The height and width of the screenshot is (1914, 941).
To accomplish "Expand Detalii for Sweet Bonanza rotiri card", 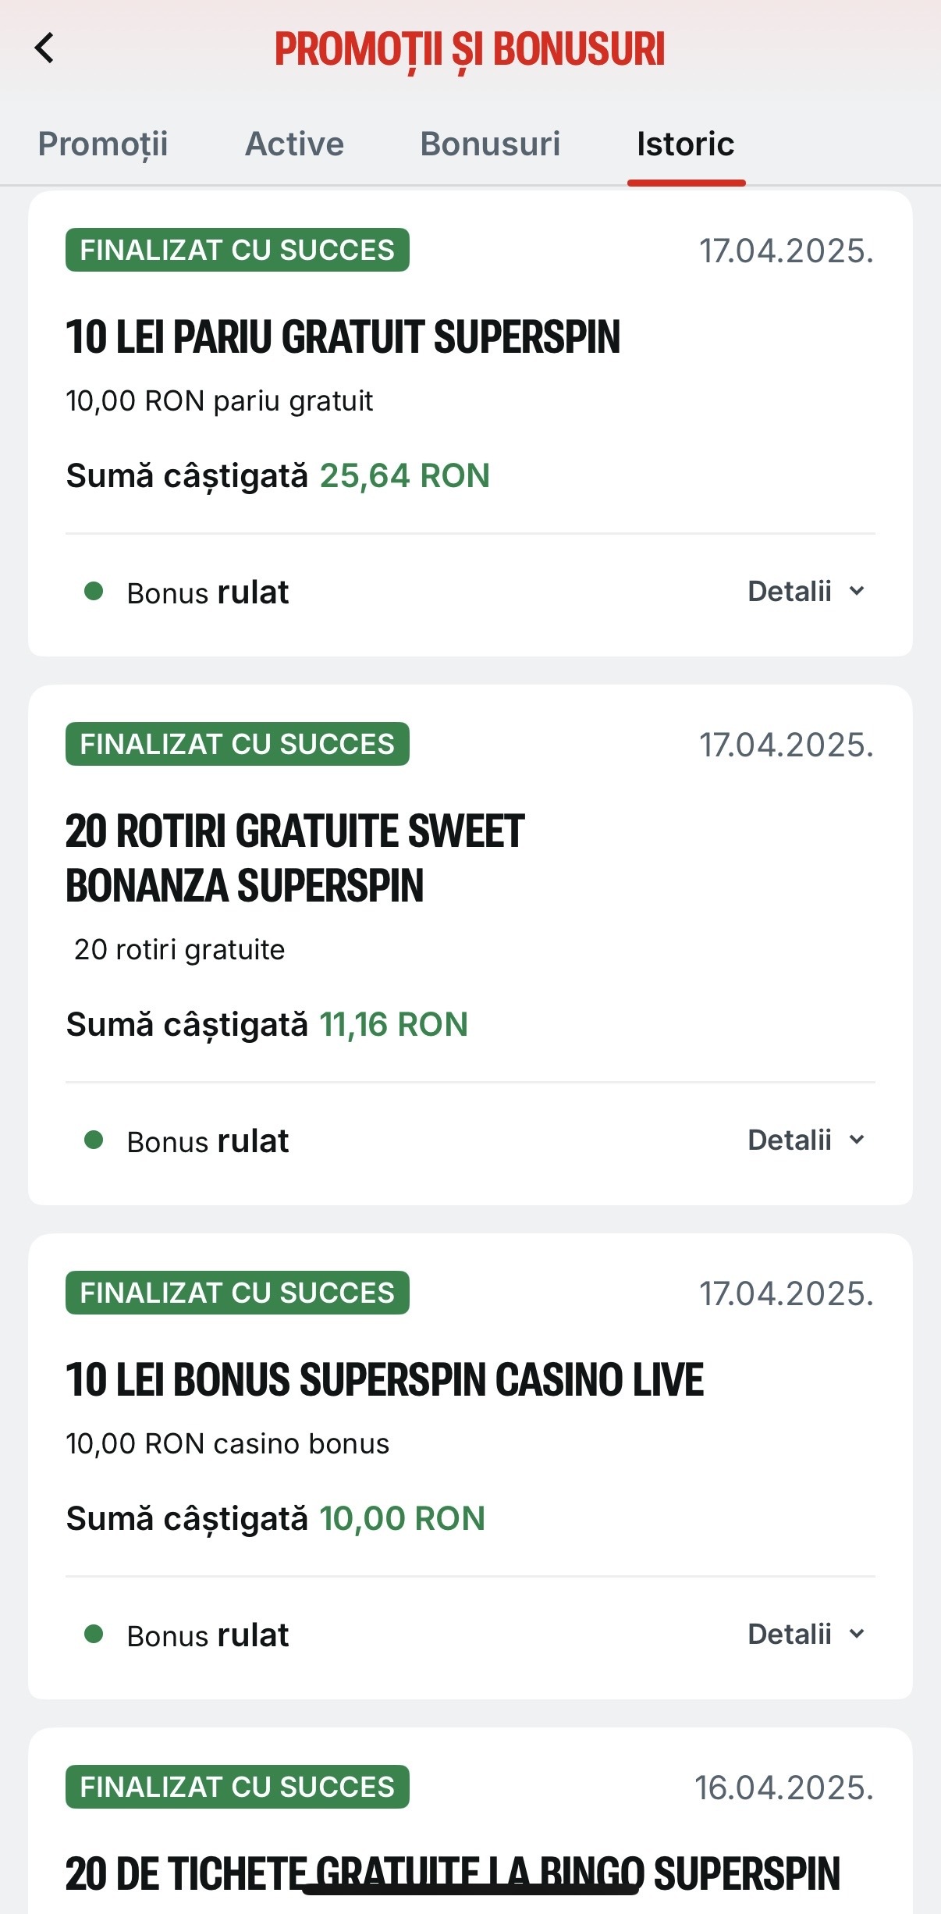I will 807,1140.
